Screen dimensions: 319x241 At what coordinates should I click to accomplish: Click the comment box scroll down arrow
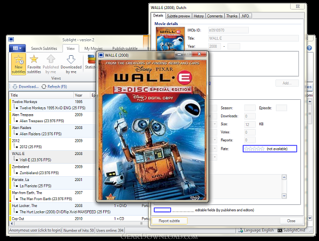tap(284, 196)
